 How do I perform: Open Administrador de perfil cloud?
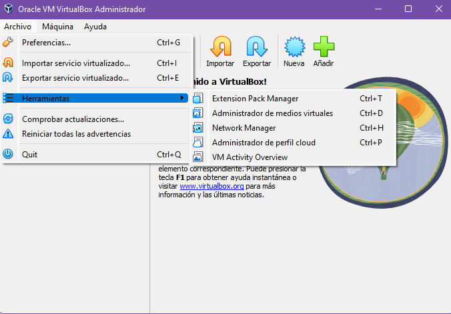(x=292, y=143)
